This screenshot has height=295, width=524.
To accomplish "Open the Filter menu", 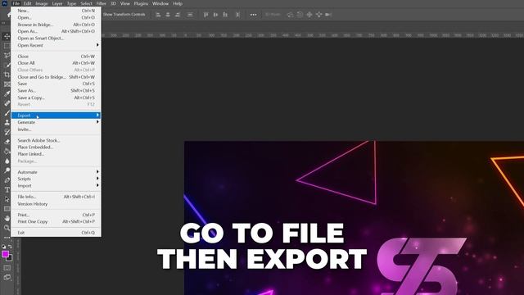I will click(101, 3).
